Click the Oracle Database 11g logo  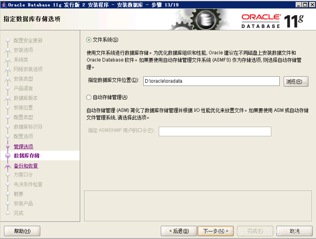273,21
